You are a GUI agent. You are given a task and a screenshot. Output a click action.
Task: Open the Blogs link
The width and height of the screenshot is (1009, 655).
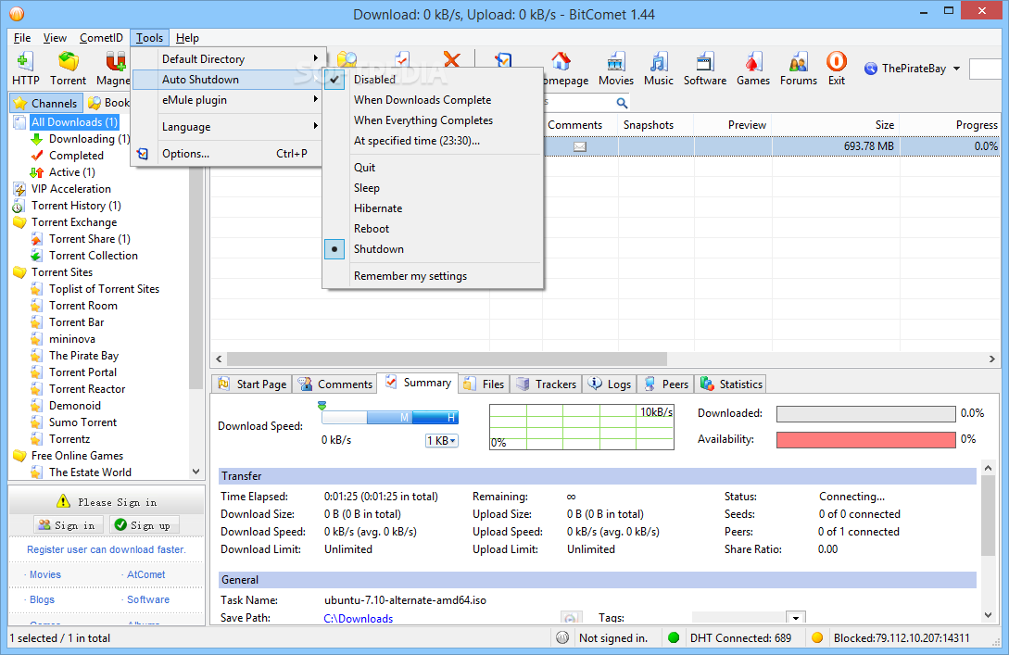pyautogui.click(x=42, y=599)
